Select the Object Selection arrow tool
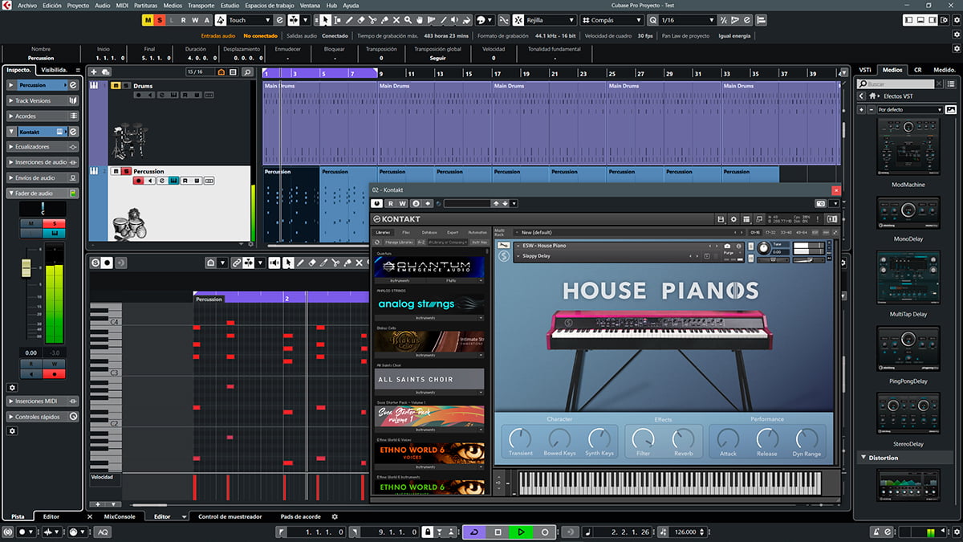Viewport: 963px width, 542px height. [325, 20]
